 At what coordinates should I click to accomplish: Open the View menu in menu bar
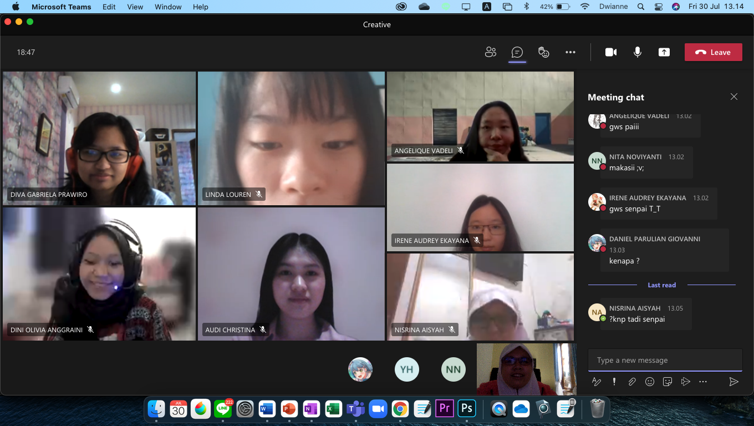click(x=135, y=7)
